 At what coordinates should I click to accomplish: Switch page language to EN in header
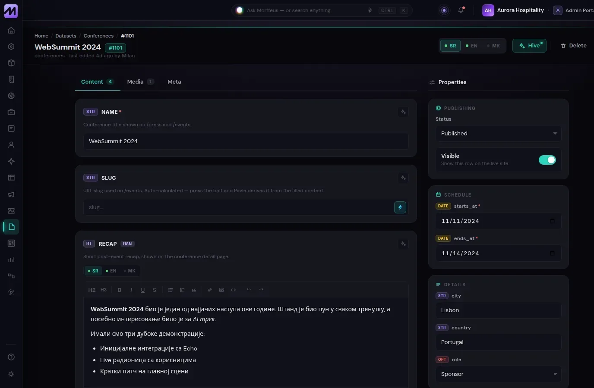pos(471,46)
